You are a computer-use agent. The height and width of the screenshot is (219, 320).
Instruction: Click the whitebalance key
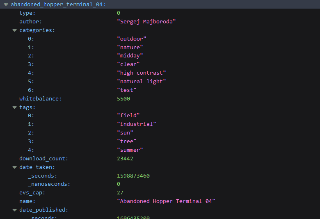point(40,99)
